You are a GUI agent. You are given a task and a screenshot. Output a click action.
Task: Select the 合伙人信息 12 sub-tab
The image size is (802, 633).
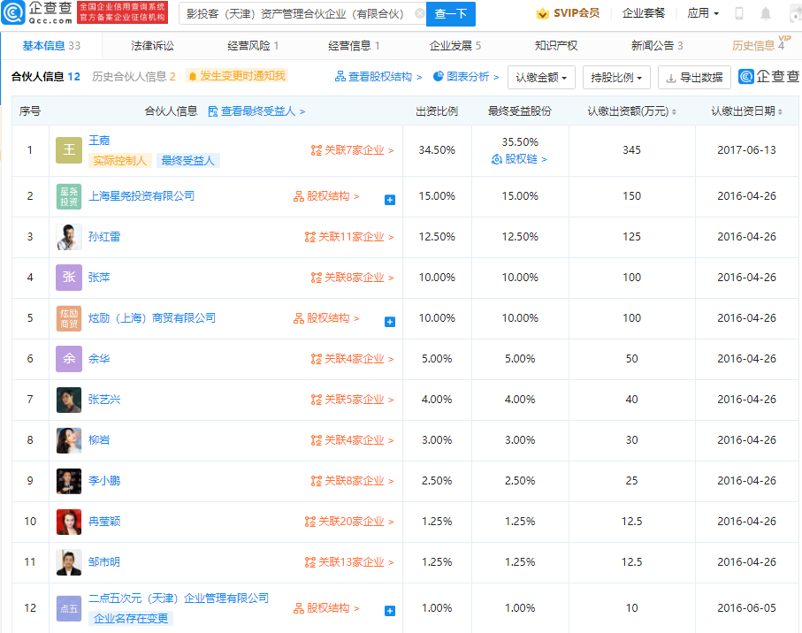pos(45,77)
